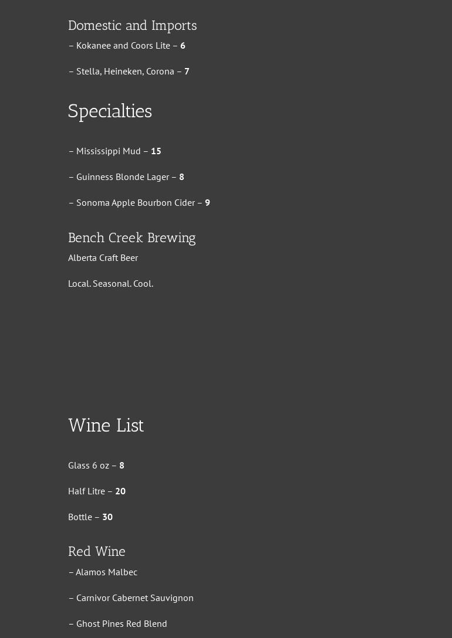The height and width of the screenshot is (638, 452).
Task: Click the Stella, Heineken, Corona line
Action: tap(125, 72)
